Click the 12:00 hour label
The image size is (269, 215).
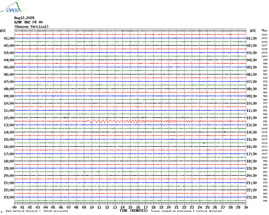coord(9,118)
